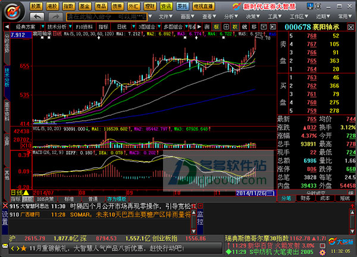Click the command input box
This screenshot has width=357, height=257.
pyautogui.click(x=107, y=17)
